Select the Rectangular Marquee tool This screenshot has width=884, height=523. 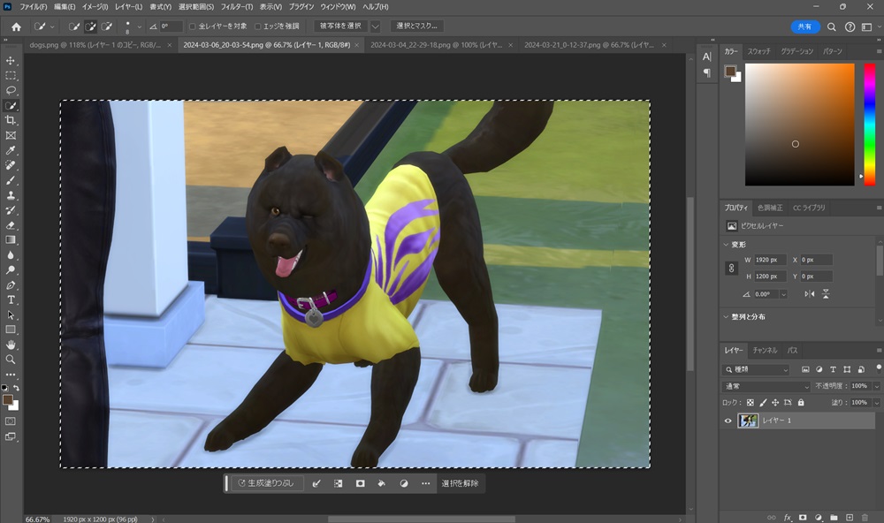pos(11,75)
